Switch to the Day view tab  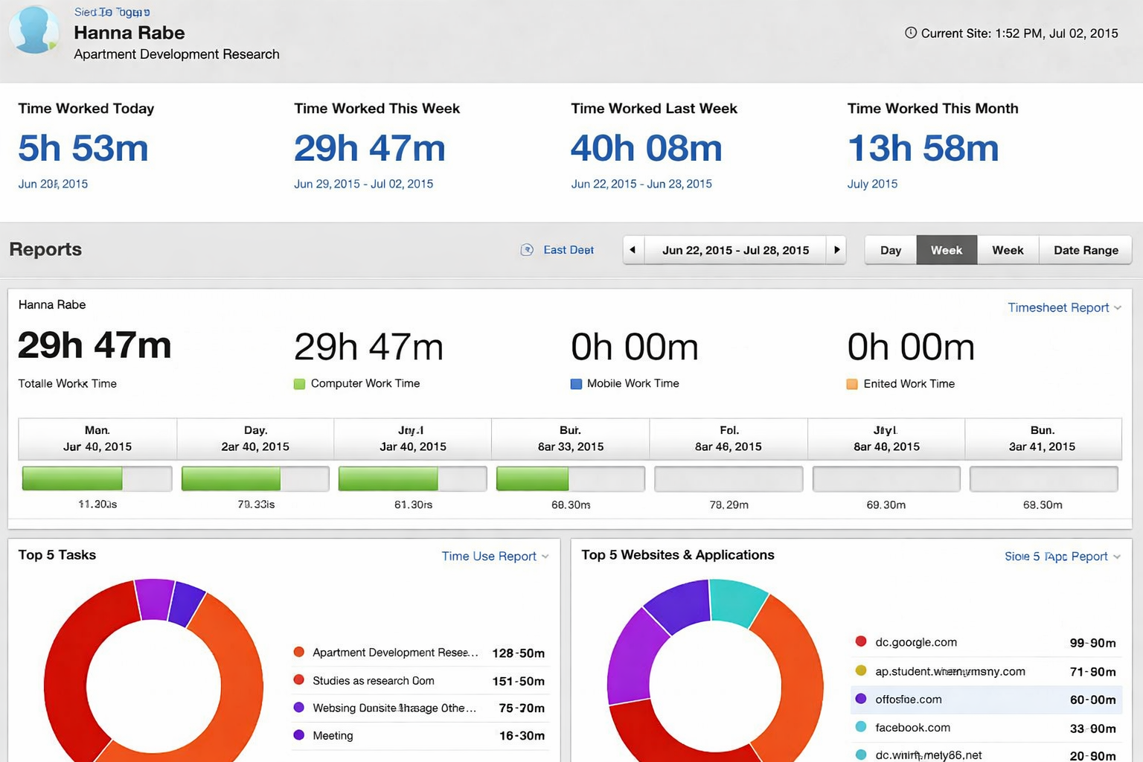(x=890, y=250)
